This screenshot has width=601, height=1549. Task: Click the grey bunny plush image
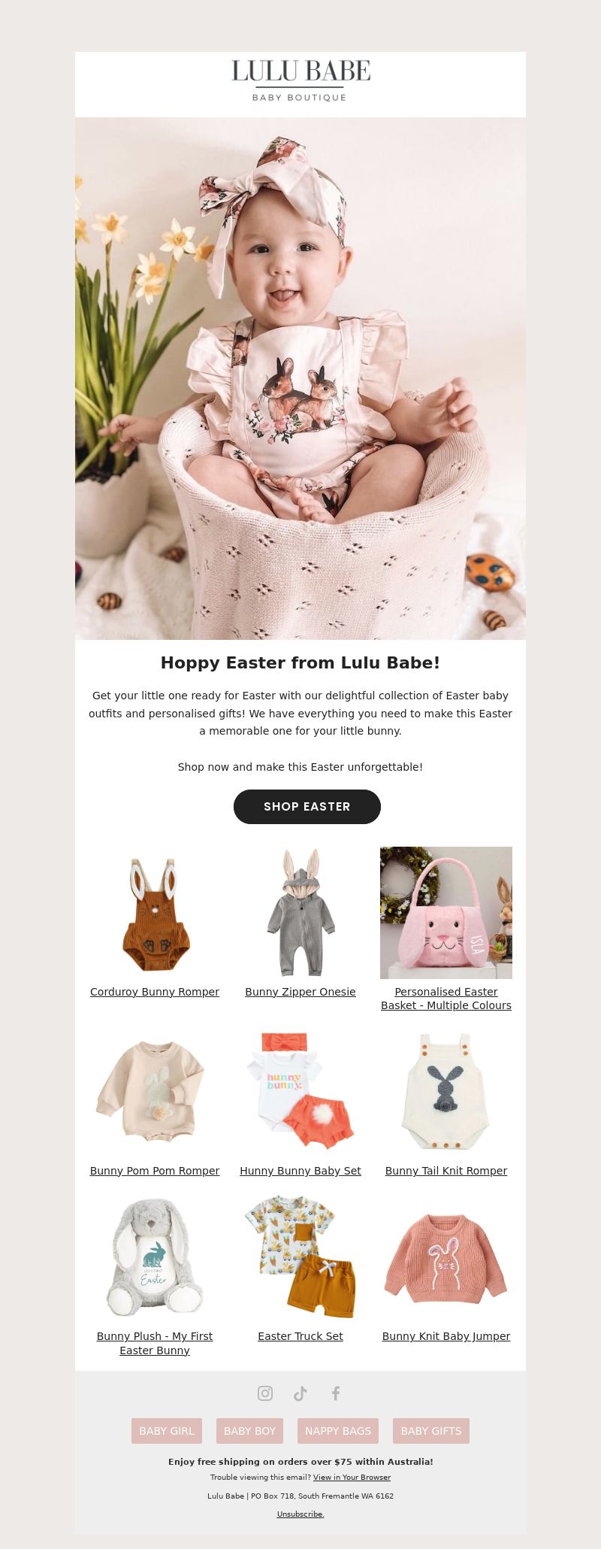click(155, 1257)
